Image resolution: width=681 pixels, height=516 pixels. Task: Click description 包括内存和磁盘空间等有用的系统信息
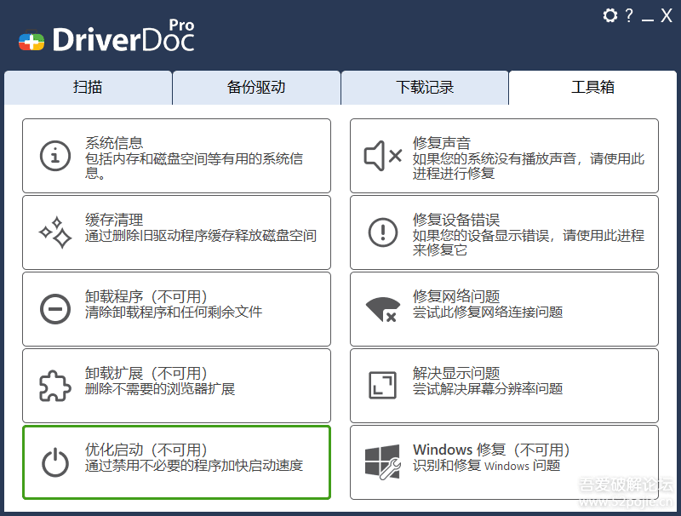click(194, 166)
